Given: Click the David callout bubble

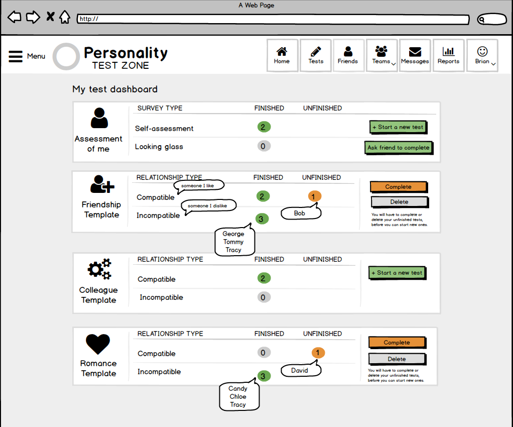Looking at the screenshot, I should point(301,369).
